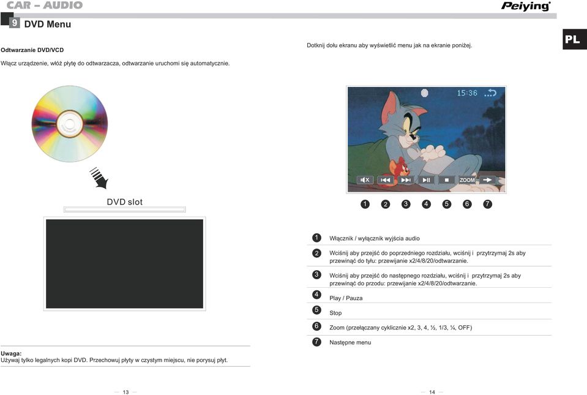Viewport: 587px width, 395px height.
Task: Click the black device screen illustration
Action: tap(125, 263)
